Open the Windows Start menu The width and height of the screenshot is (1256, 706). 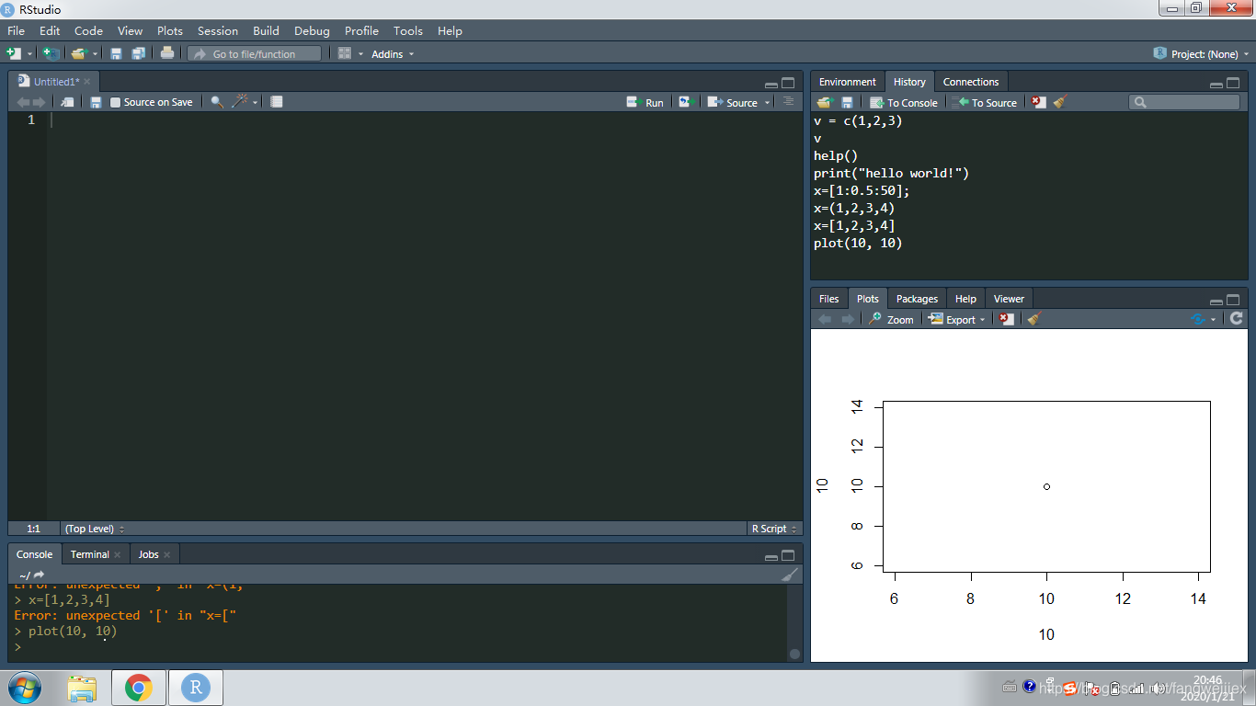(x=25, y=688)
